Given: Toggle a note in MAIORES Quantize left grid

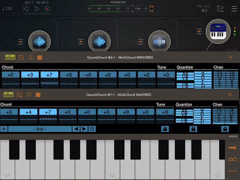Looking at the screenshot, I should pyautogui.click(x=184, y=116).
